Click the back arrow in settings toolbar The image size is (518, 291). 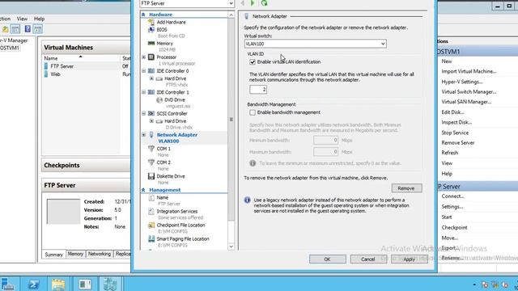[243, 3]
